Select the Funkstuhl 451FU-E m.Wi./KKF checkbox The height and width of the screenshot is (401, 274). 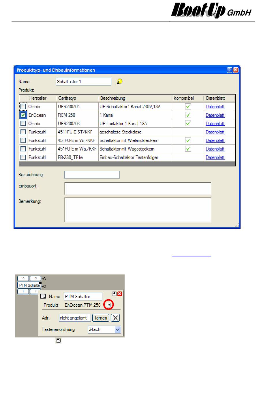coord(23,140)
